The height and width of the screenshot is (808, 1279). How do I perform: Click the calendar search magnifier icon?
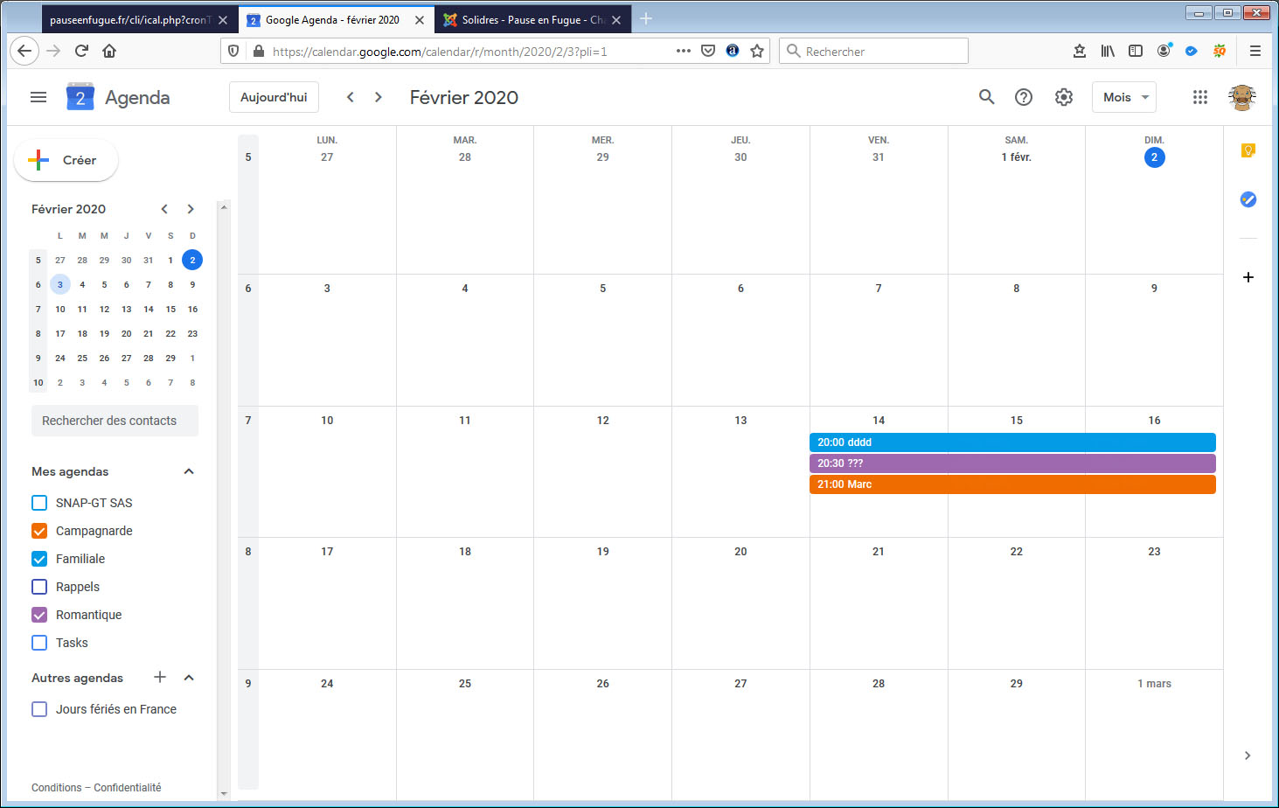[986, 97]
